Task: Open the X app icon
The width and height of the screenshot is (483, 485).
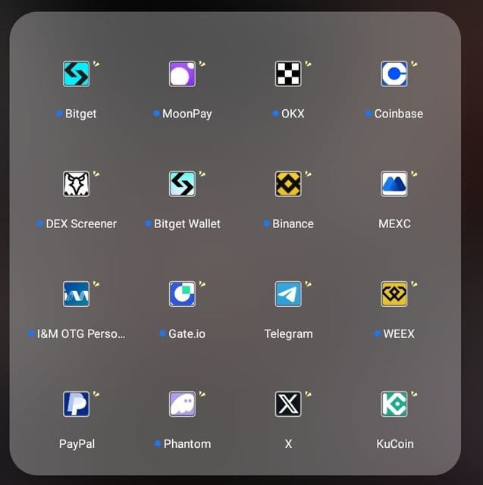Action: 288,404
